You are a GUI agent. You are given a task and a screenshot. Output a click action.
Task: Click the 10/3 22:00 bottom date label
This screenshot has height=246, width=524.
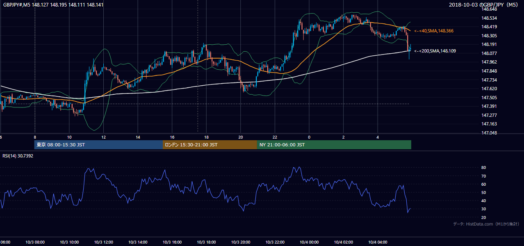click(275, 242)
